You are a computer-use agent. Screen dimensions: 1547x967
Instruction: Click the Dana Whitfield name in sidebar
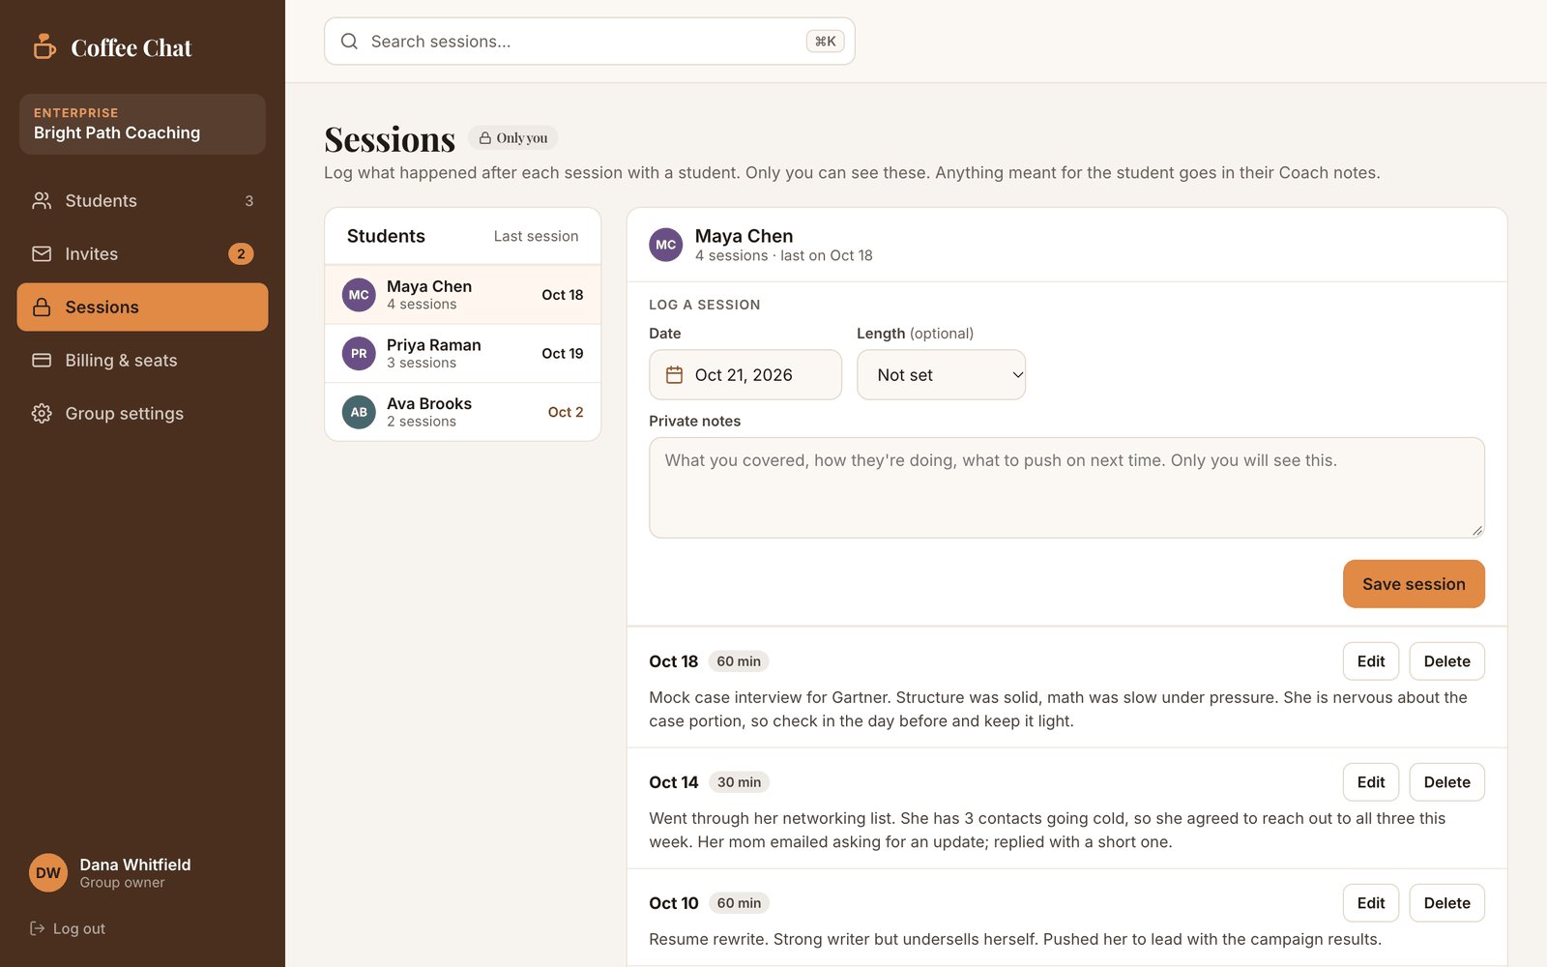point(135,864)
